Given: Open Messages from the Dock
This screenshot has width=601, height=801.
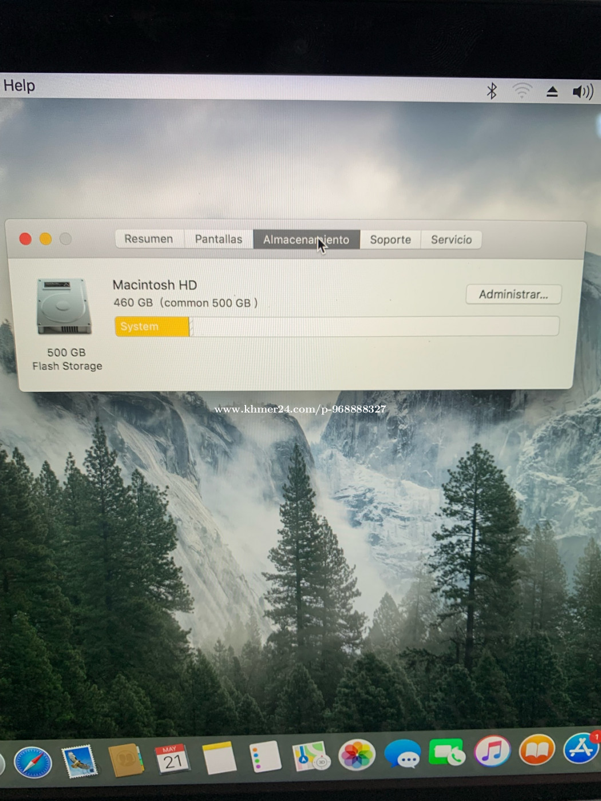Looking at the screenshot, I should click(402, 754).
